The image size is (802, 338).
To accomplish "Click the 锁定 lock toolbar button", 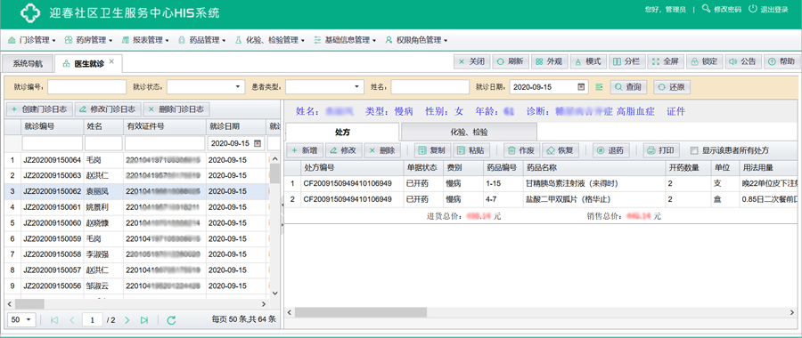I will tap(704, 61).
